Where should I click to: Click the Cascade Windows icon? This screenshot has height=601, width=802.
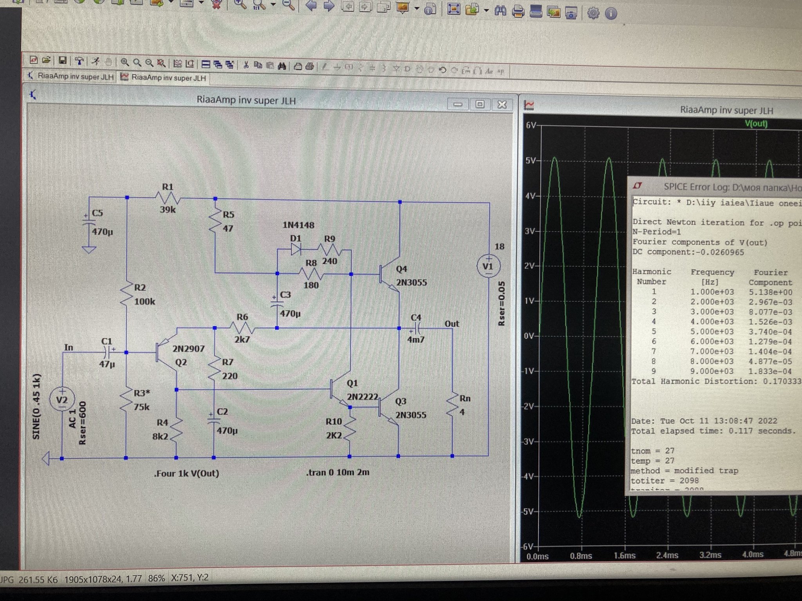pyautogui.click(x=217, y=64)
